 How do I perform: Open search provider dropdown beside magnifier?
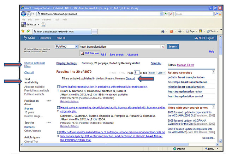[x=220, y=14]
